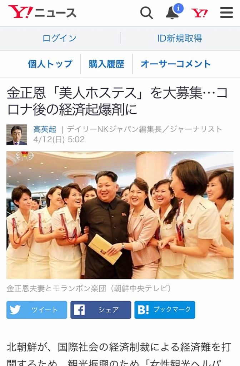Select ログイン link
Screen dimensions: 240x366
[x=60, y=38]
